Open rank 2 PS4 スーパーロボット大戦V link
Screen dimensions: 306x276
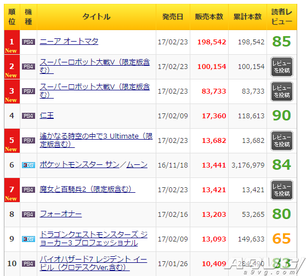(x=95, y=66)
